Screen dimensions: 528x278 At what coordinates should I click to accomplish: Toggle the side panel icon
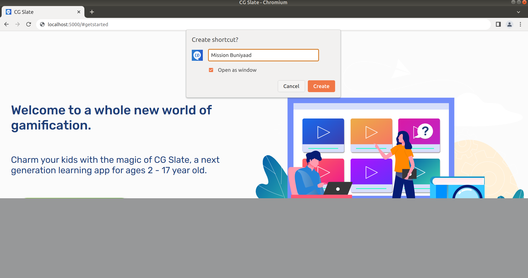pos(498,24)
